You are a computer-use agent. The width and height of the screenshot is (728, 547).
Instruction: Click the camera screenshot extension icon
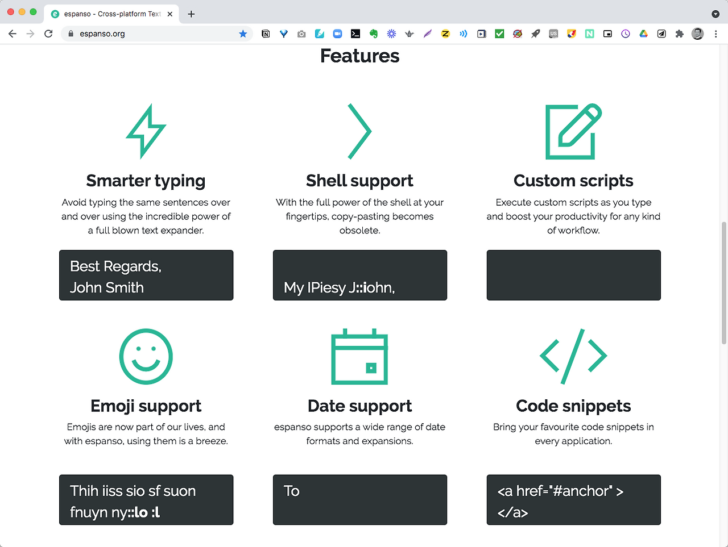tap(301, 34)
